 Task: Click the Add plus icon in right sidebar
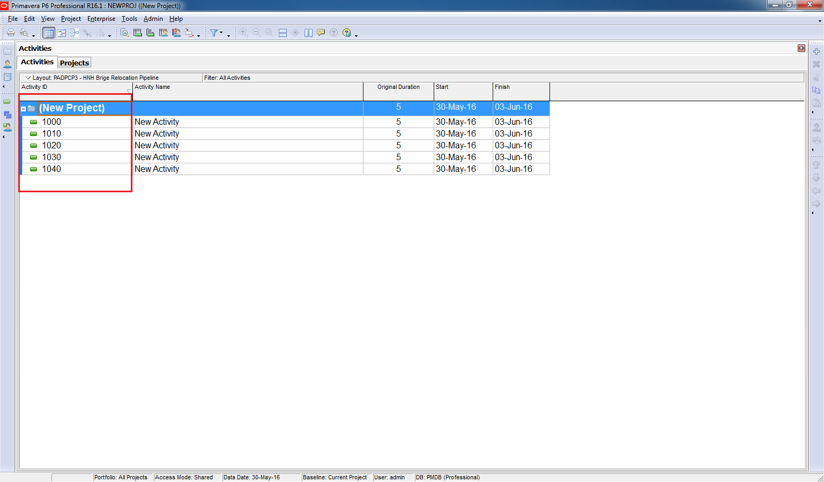coord(816,51)
